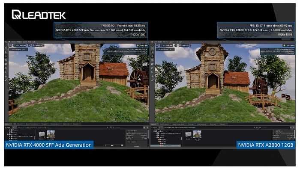This screenshot has height=169, width=300.
Task: Open viewport settings icon in left viewport
Action: pos(11,45)
